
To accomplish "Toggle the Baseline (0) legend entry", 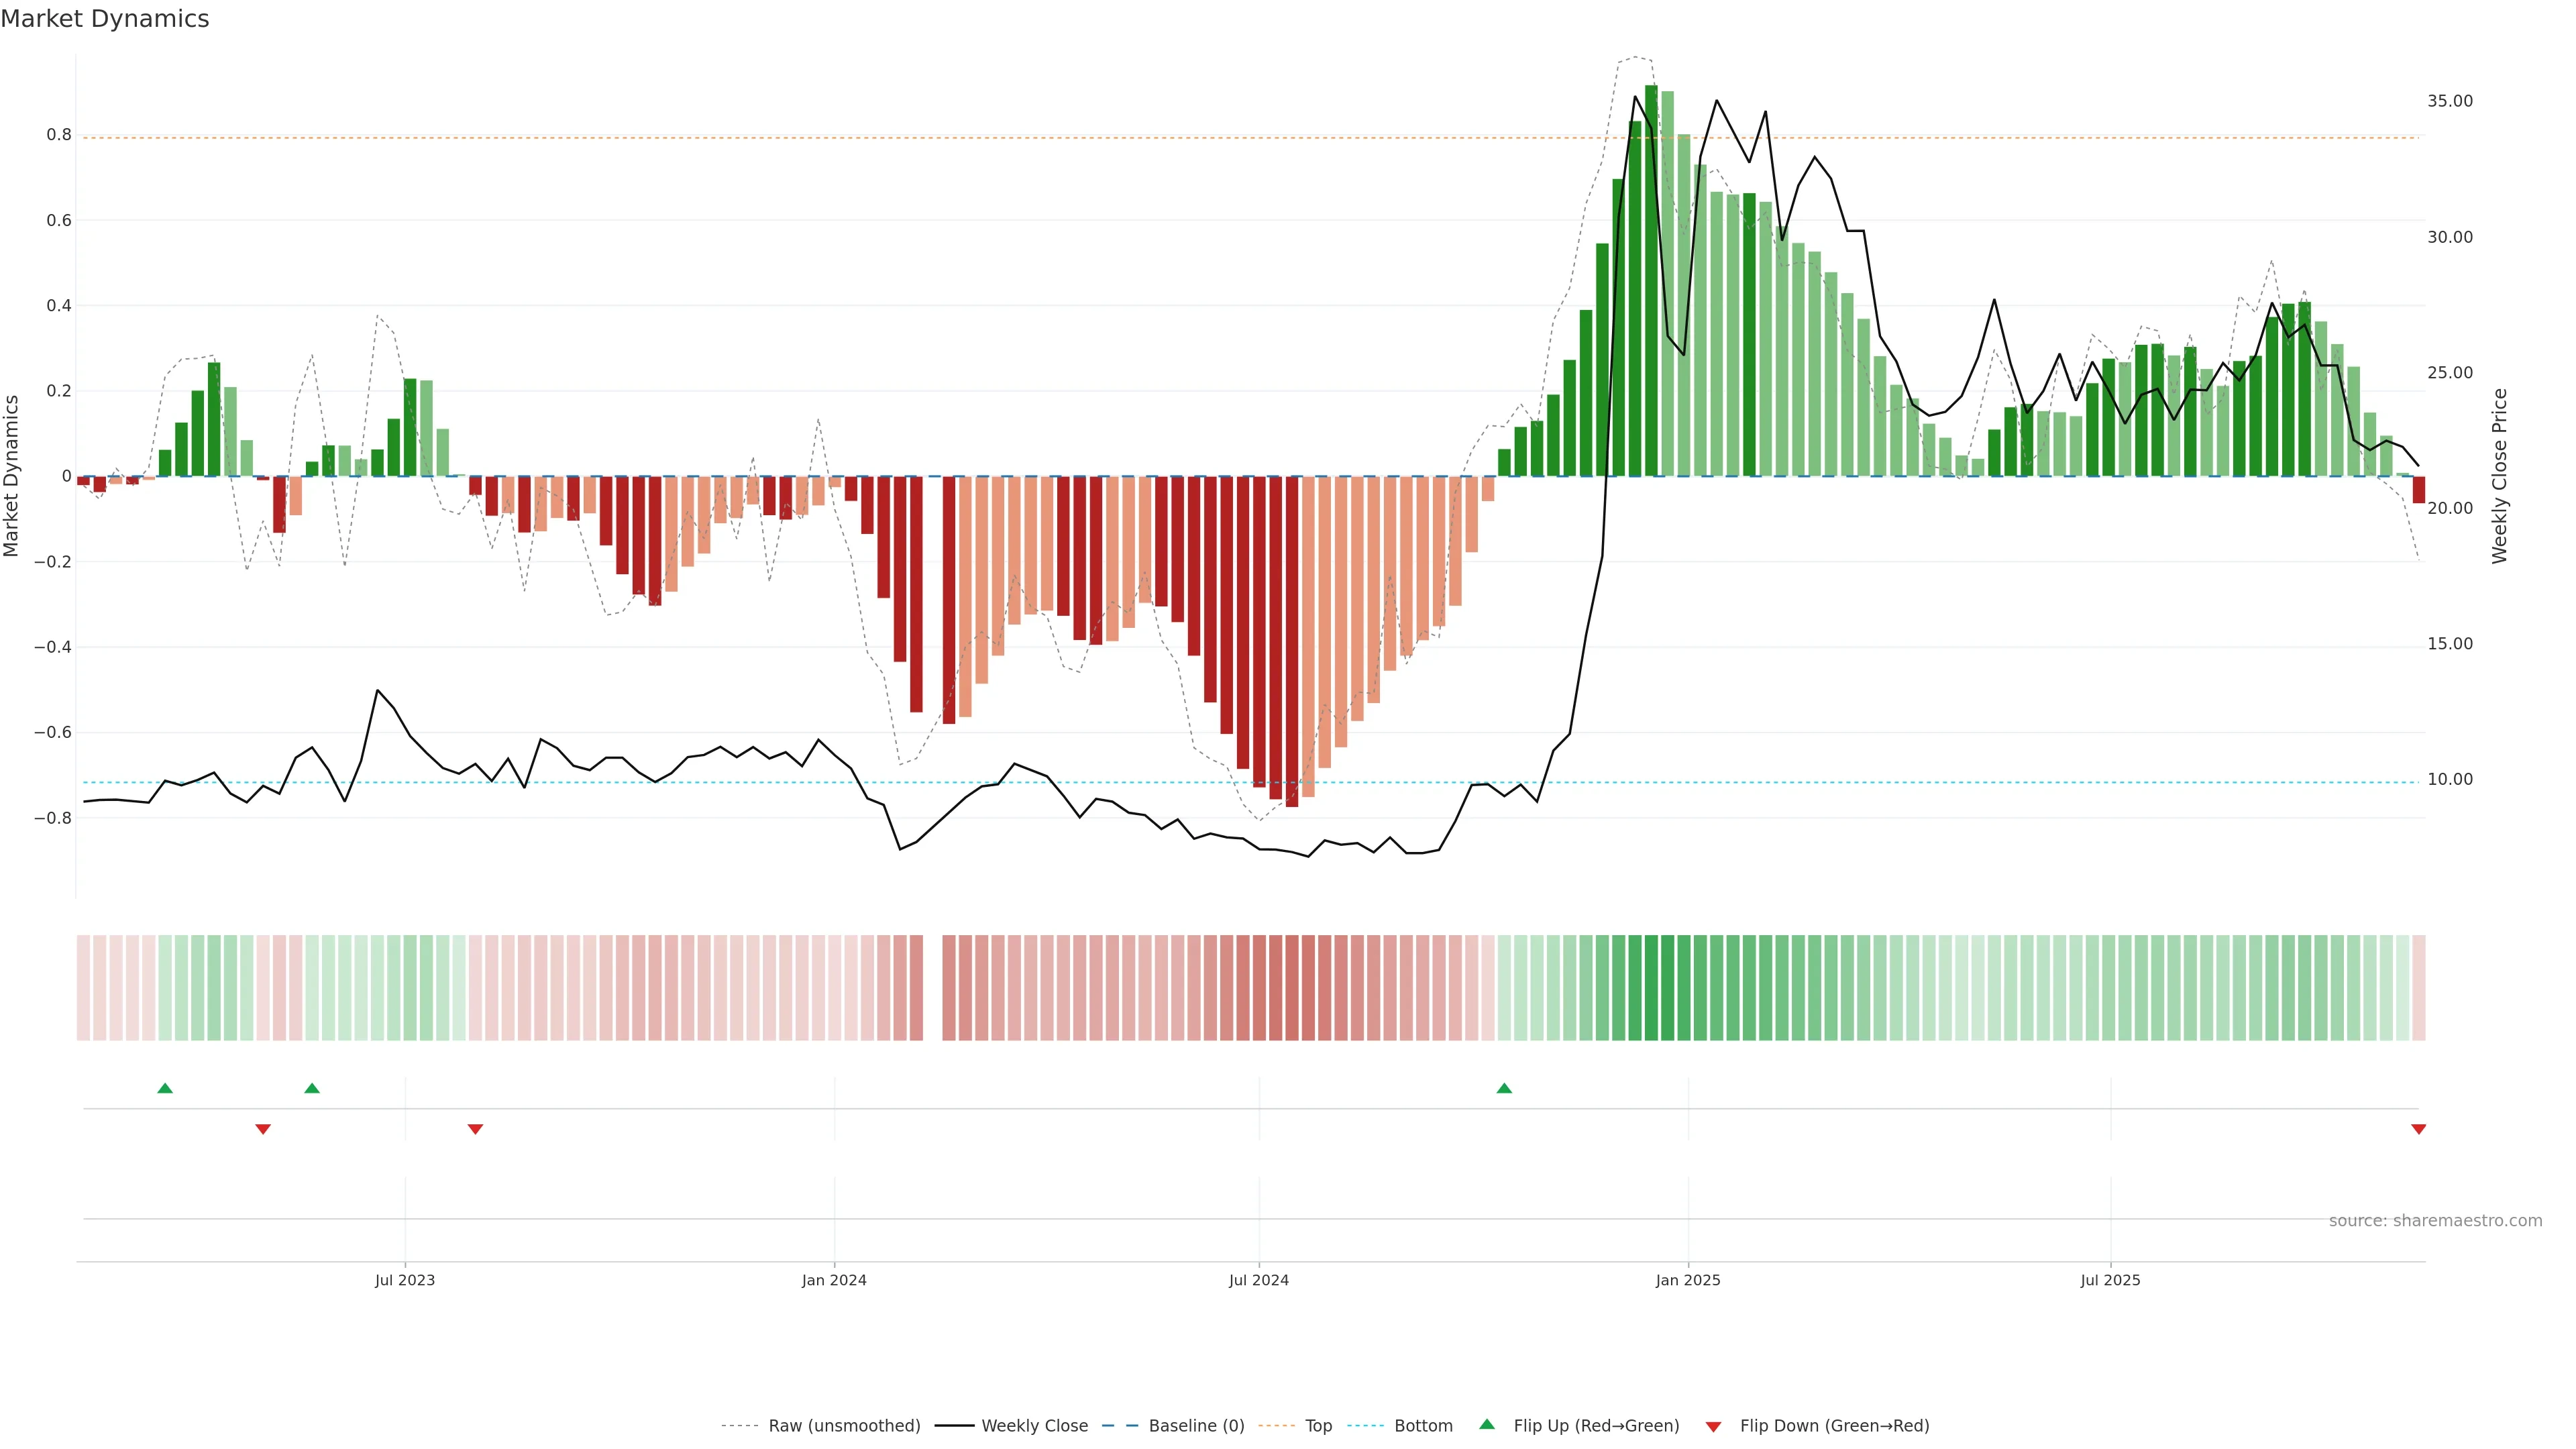I will [1196, 1425].
